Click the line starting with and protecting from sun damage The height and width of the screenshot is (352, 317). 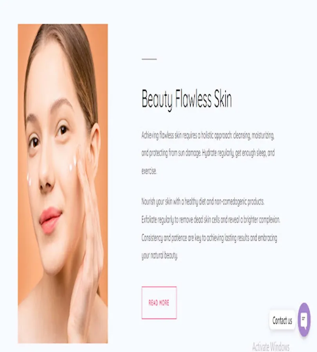coord(208,153)
